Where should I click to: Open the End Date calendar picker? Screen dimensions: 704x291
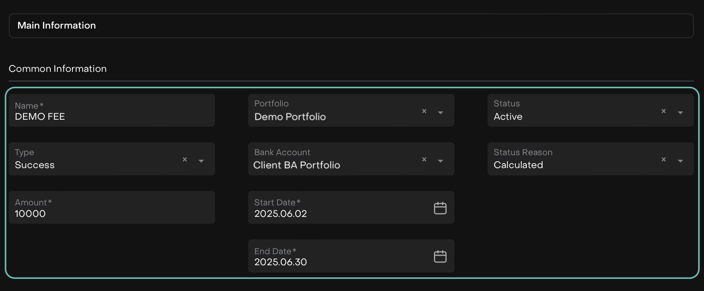(x=440, y=256)
